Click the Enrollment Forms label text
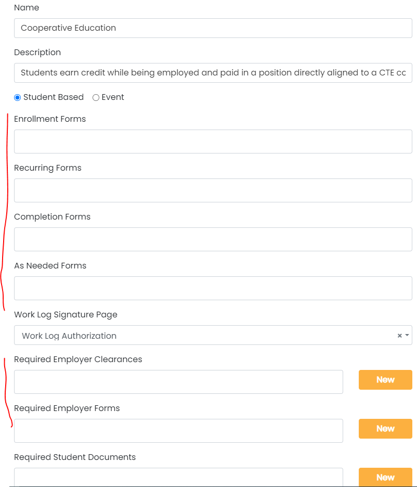This screenshot has width=417, height=487. click(50, 119)
